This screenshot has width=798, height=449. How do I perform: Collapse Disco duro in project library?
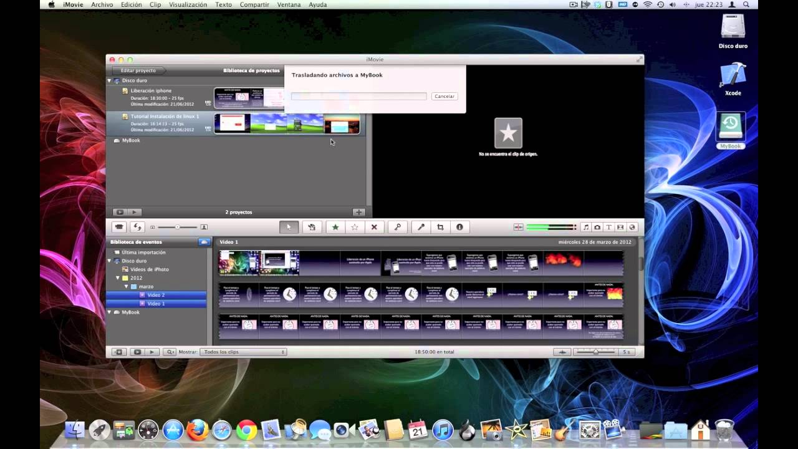coord(109,80)
